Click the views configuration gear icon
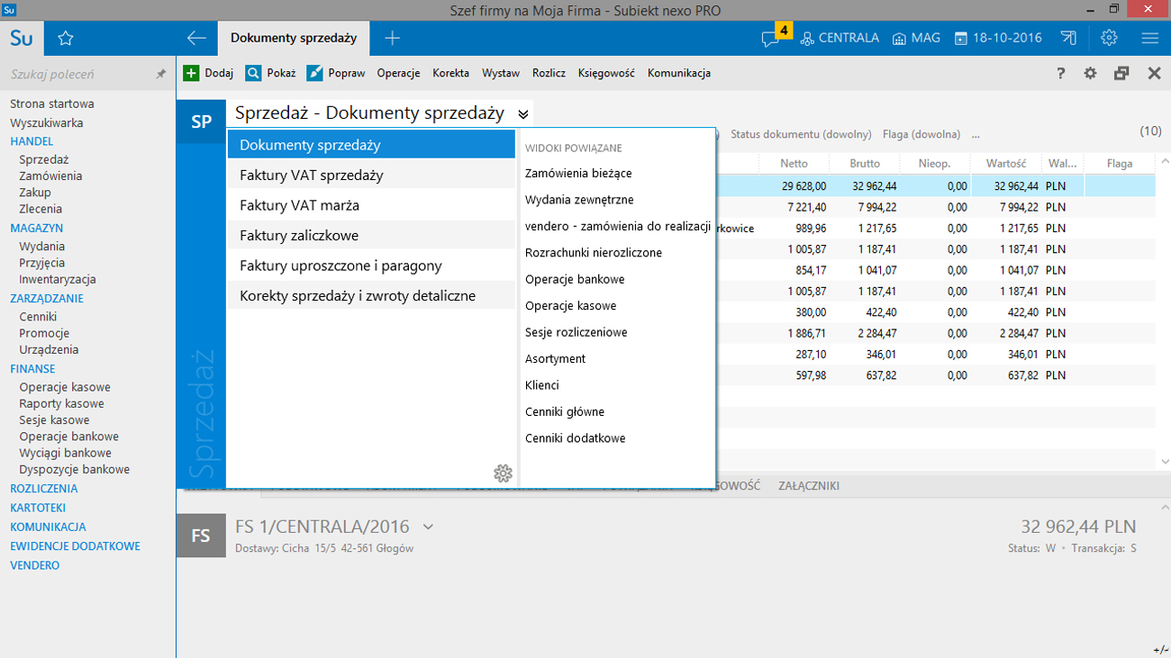 [503, 473]
